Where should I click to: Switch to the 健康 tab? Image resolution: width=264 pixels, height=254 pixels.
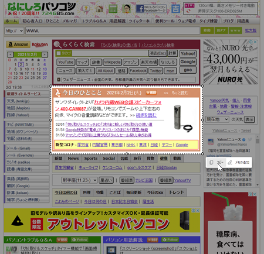pos(164,159)
